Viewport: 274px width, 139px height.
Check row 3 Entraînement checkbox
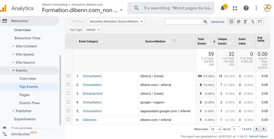68,93
